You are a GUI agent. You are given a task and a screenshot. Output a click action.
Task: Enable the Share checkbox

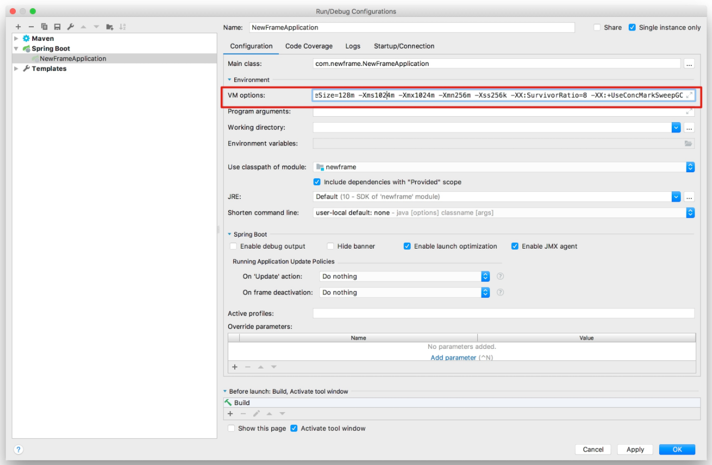[x=597, y=27]
